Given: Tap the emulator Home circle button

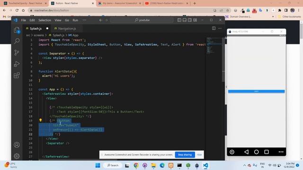Looking at the screenshot, I should [x=256, y=152].
